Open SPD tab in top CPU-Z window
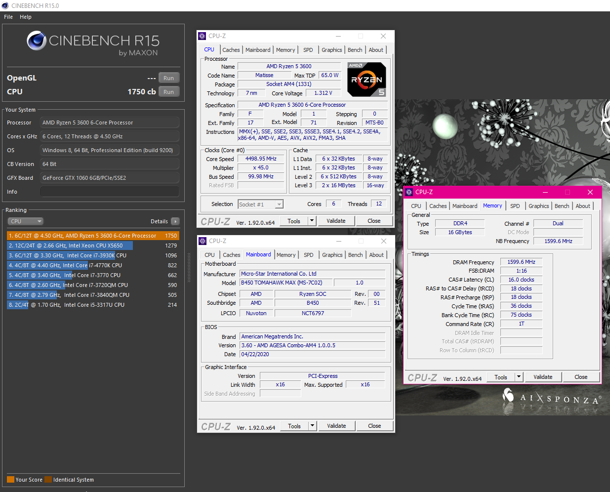Viewport: 610px width, 492px height. (x=308, y=50)
